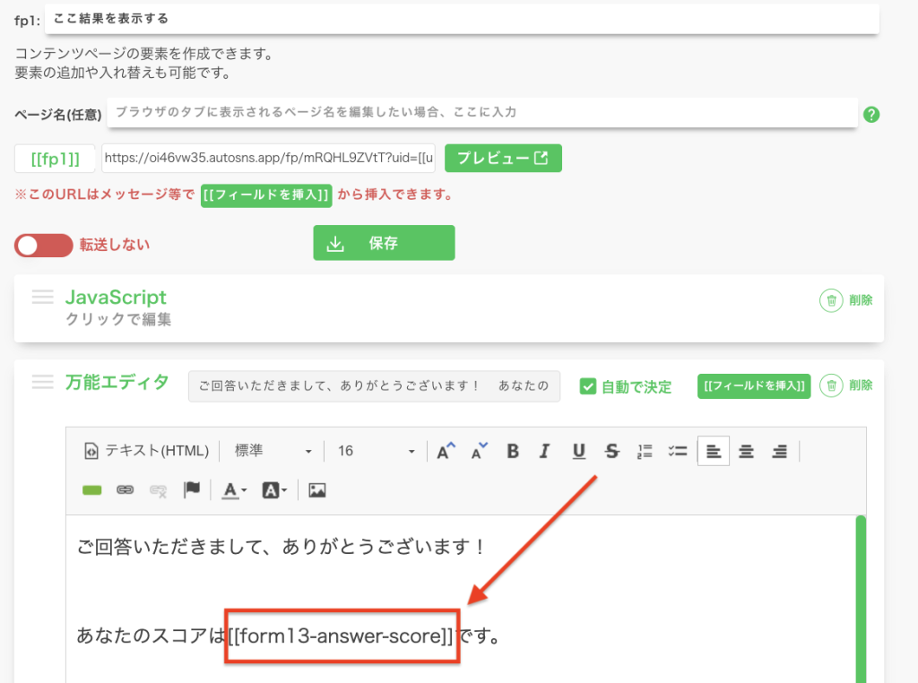This screenshot has width=918, height=683.
Task: Apply strikethrough to the text
Action: coord(611,451)
